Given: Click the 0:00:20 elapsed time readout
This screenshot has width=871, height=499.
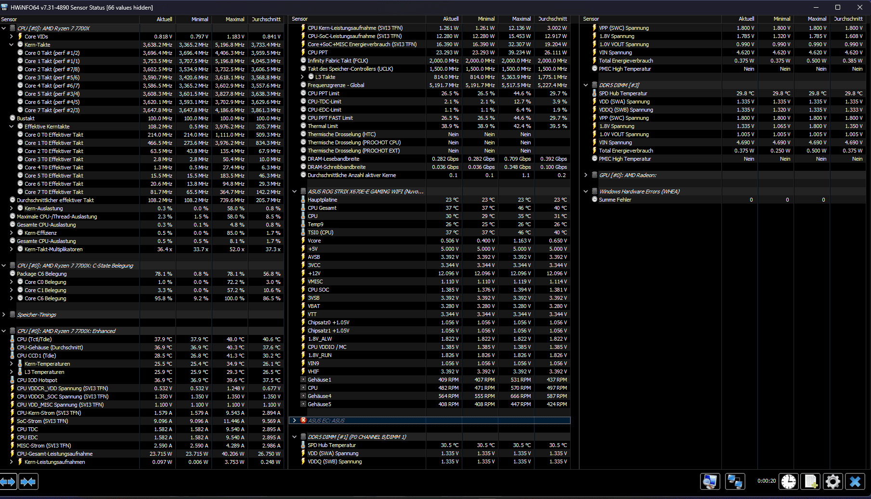Looking at the screenshot, I should 766,481.
